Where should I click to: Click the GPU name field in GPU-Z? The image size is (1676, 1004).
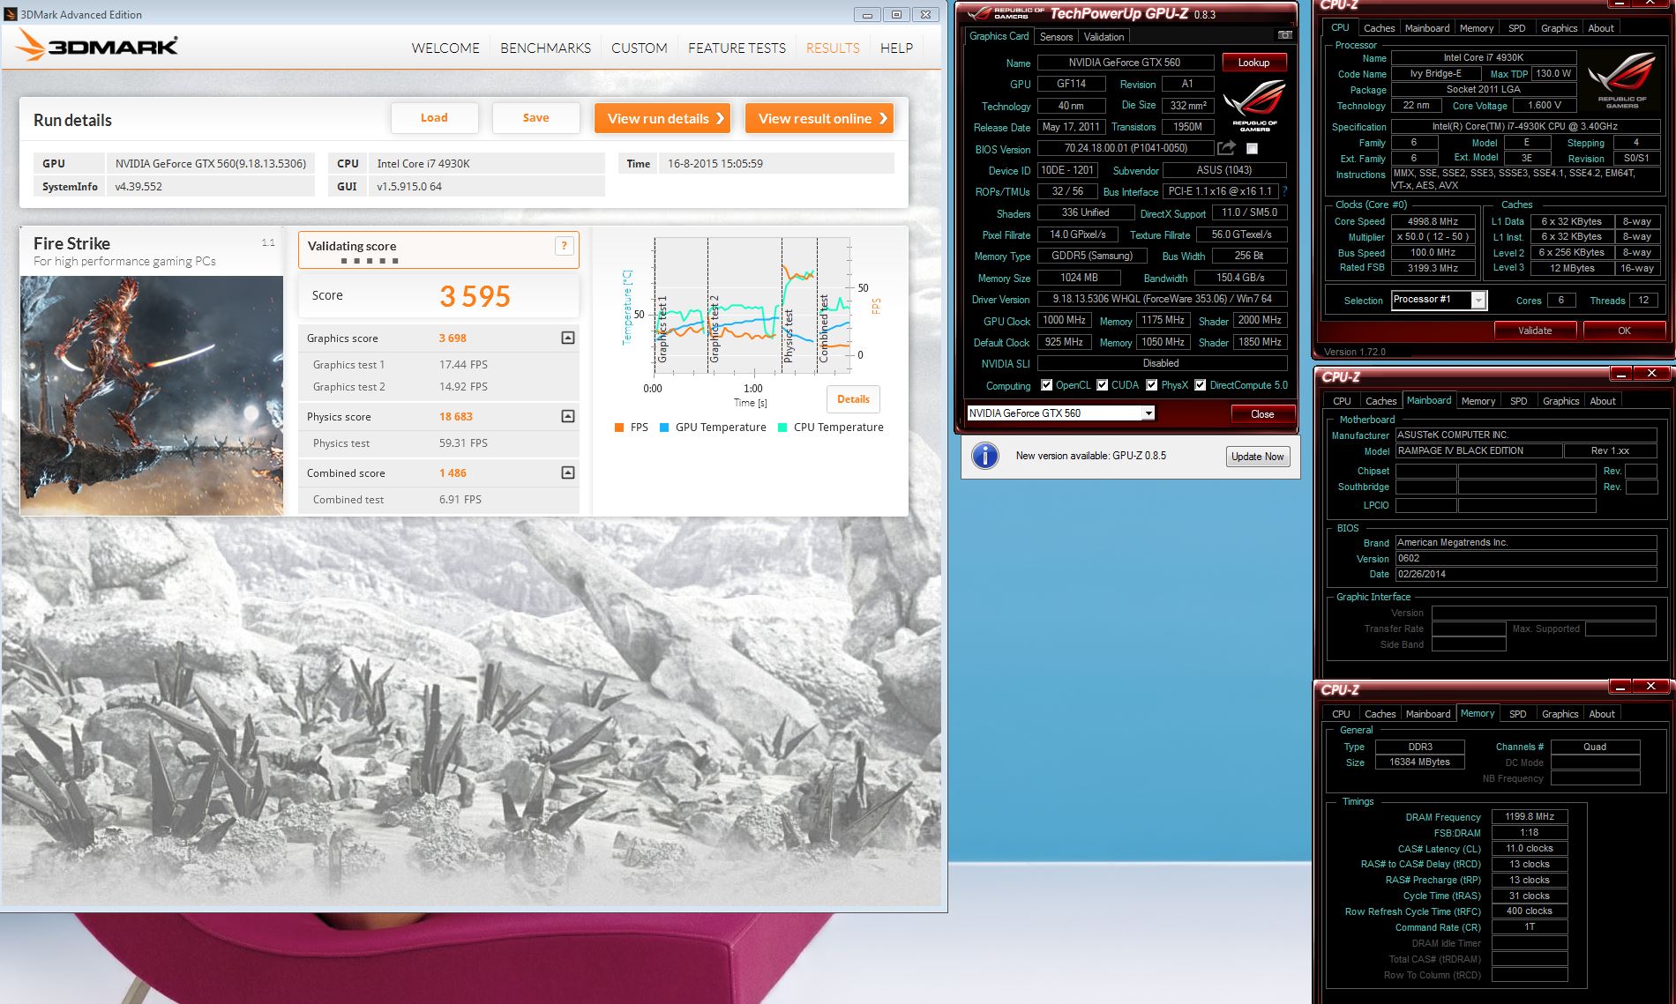pos(1124,63)
